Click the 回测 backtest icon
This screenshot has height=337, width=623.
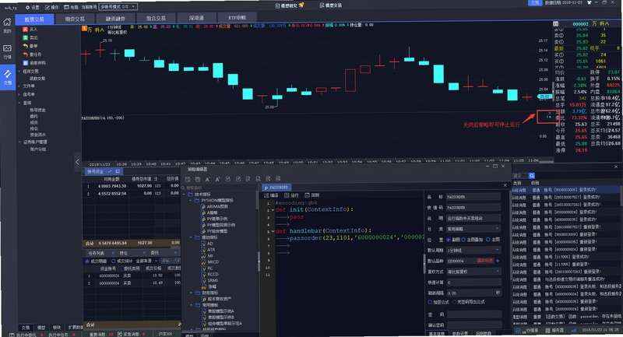307,195
